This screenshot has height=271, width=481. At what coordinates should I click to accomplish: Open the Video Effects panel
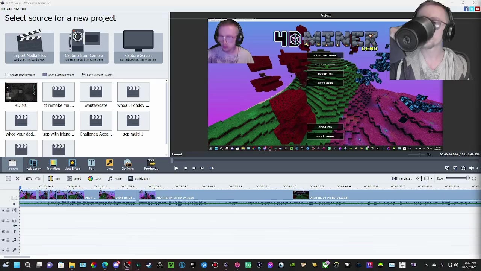[73, 165]
